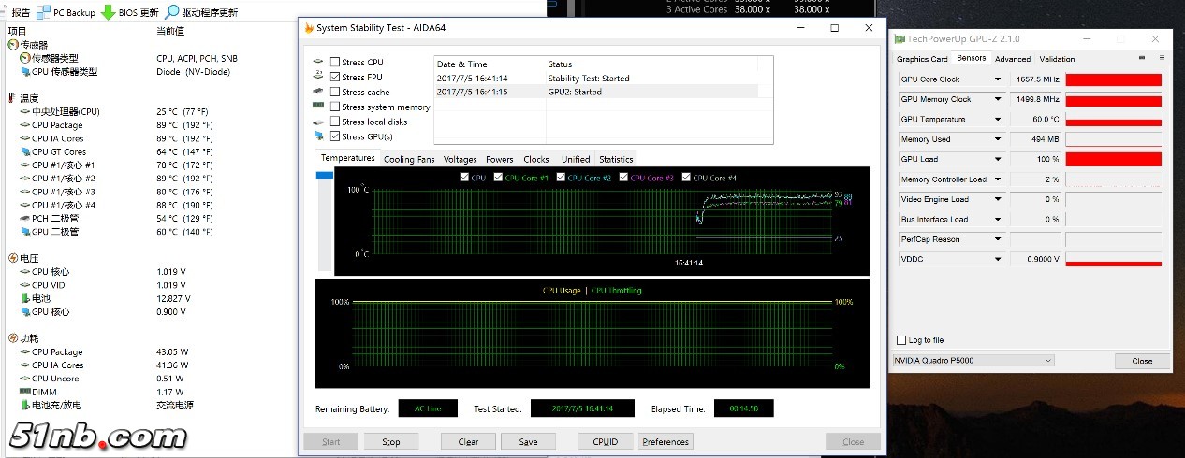The image size is (1185, 458).
Task: Open the Memory Controller Load dropdown
Action: [x=998, y=179]
